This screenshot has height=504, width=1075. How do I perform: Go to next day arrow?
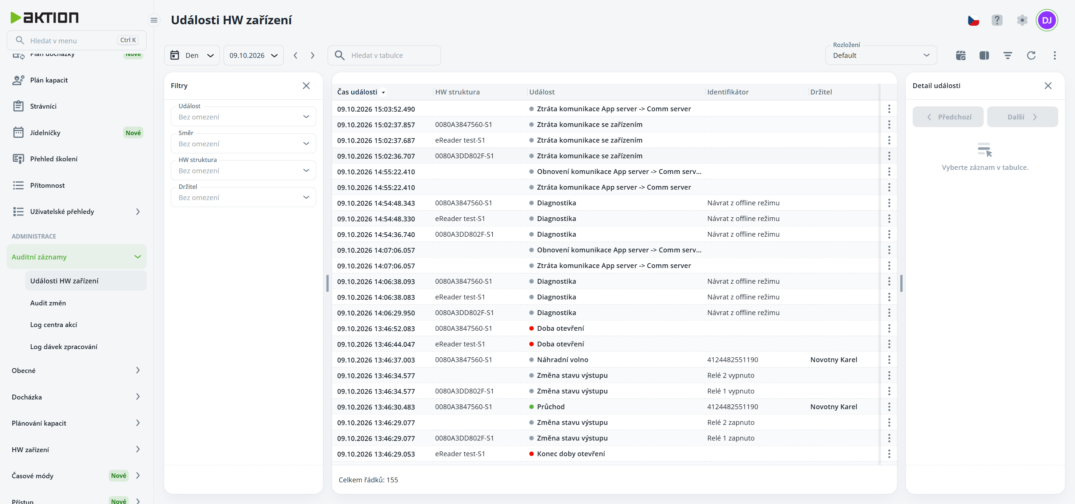[x=312, y=56]
